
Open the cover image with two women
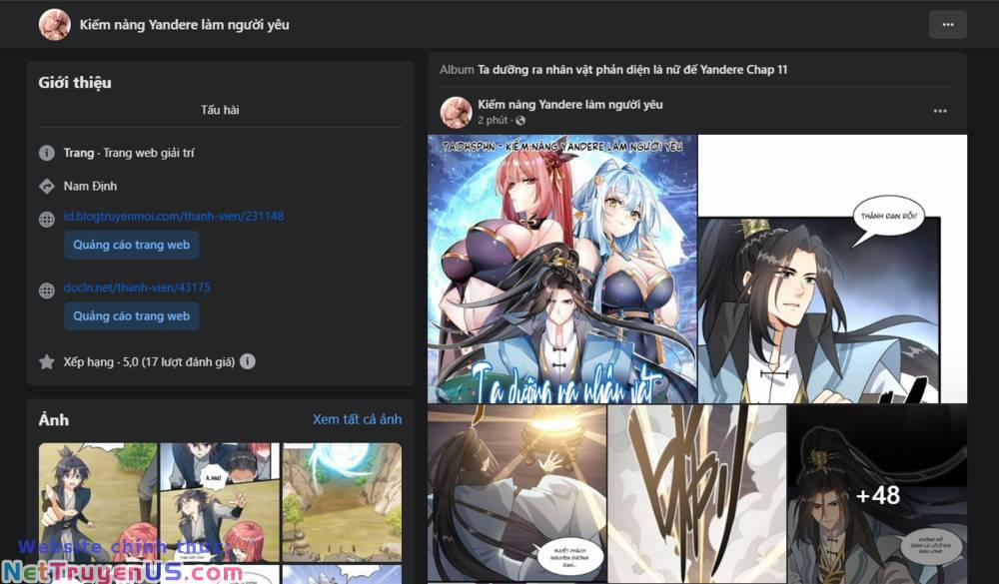click(562, 269)
